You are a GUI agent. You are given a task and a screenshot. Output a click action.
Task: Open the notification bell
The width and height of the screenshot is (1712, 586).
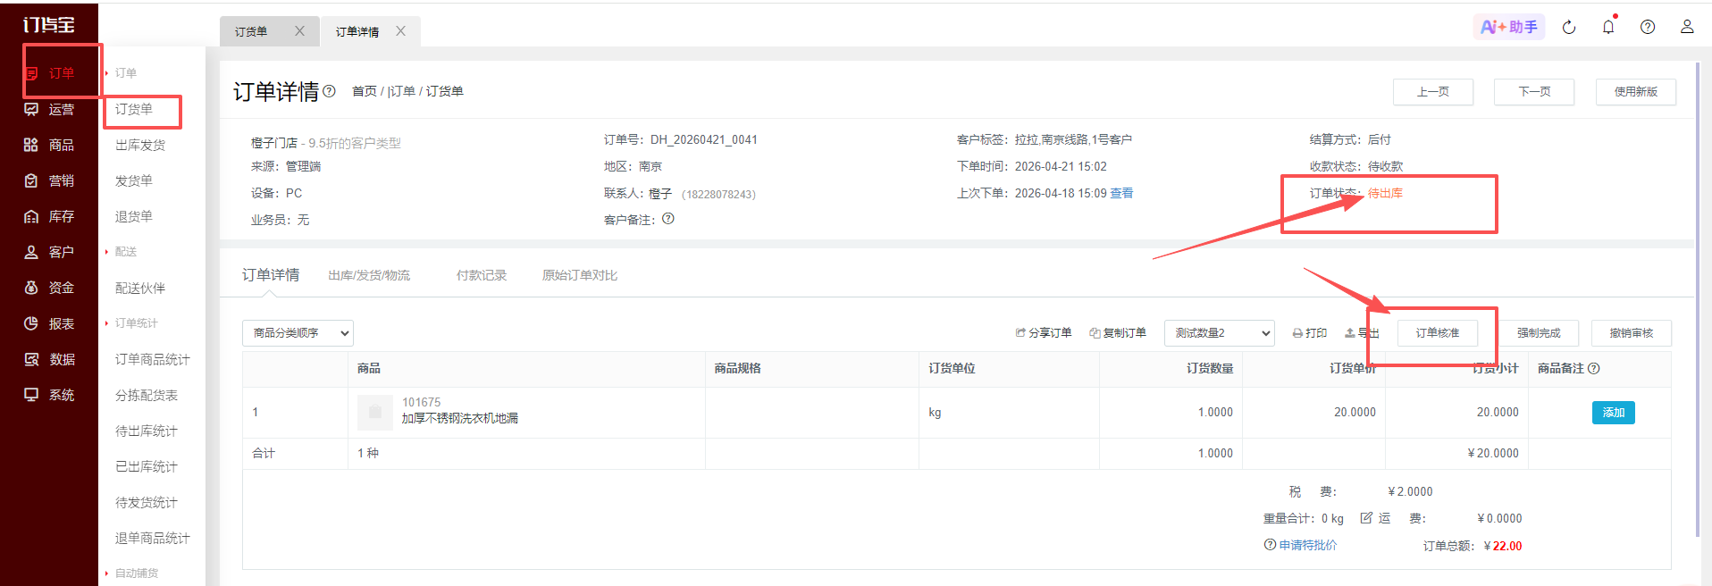point(1608,27)
